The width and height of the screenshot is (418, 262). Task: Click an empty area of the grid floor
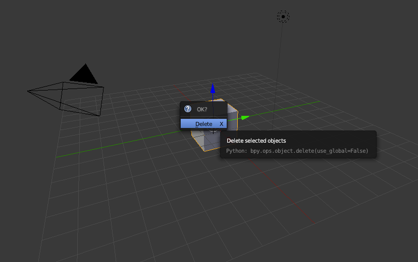[151, 202]
